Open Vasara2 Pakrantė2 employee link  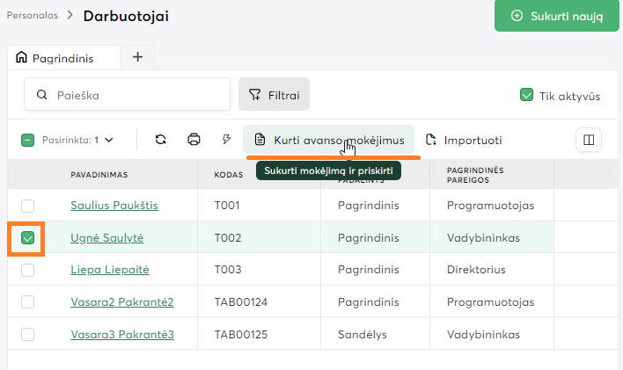(x=121, y=302)
